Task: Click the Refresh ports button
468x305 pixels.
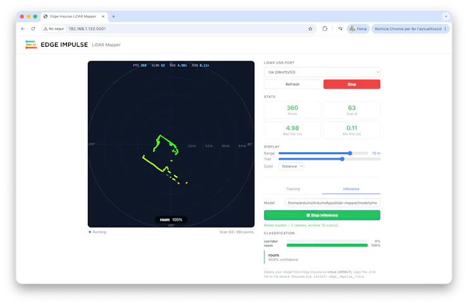Action: point(292,85)
